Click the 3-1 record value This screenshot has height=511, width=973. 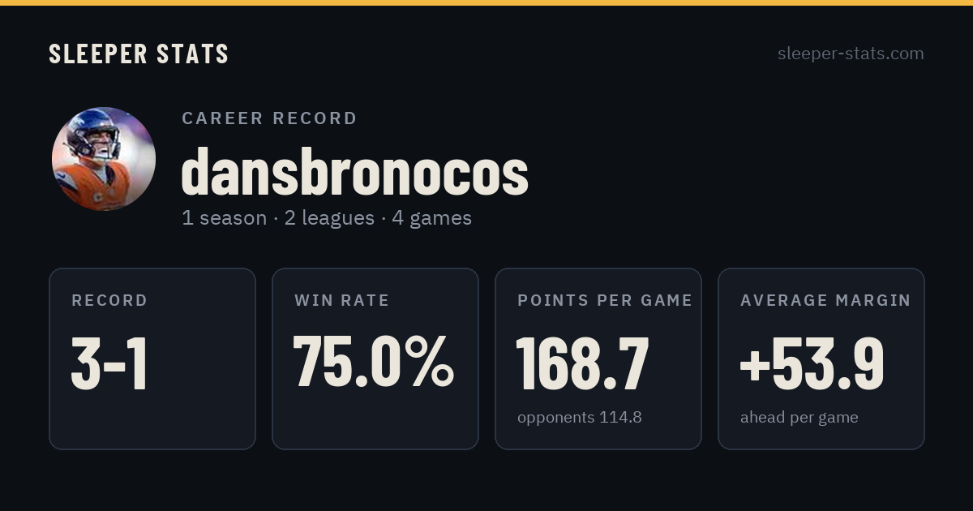(109, 364)
